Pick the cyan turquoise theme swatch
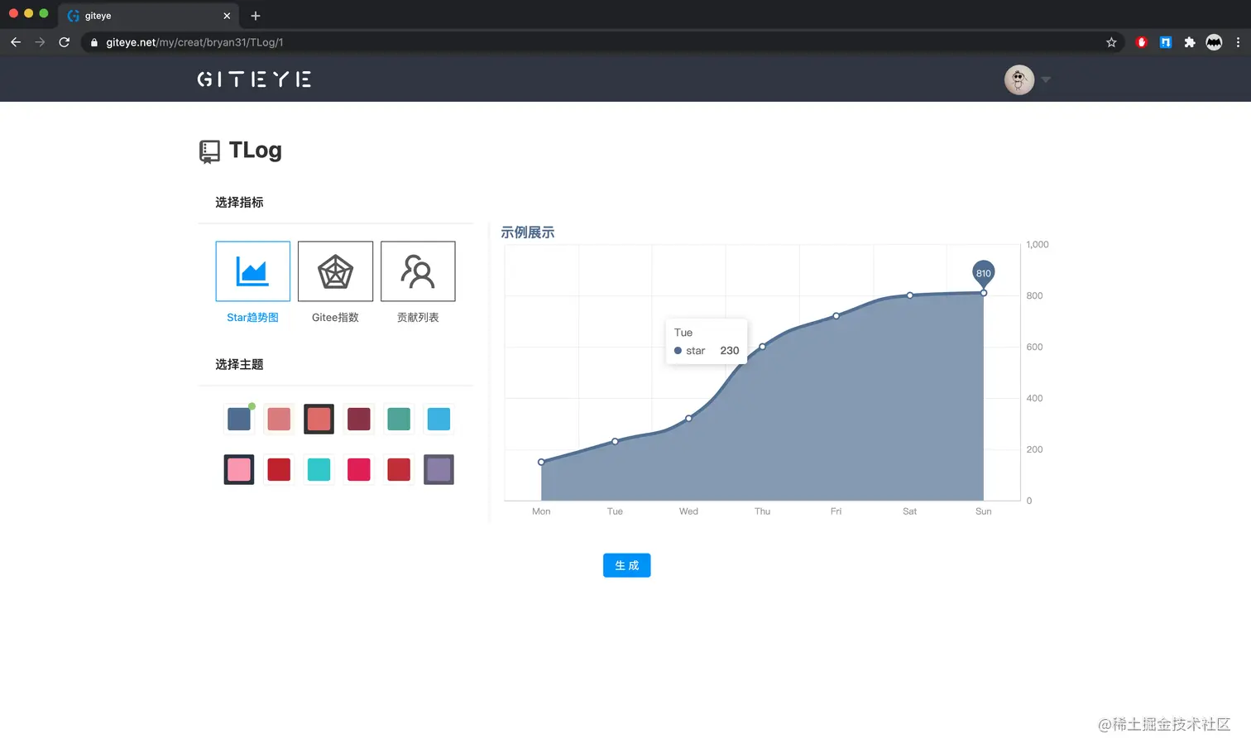The image size is (1251, 753). coord(319,469)
